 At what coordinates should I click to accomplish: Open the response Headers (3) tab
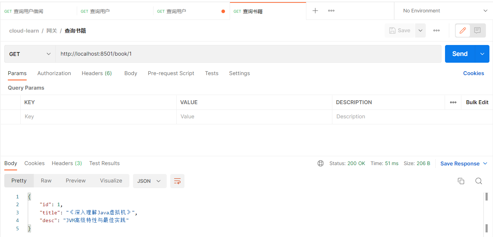[67, 163]
